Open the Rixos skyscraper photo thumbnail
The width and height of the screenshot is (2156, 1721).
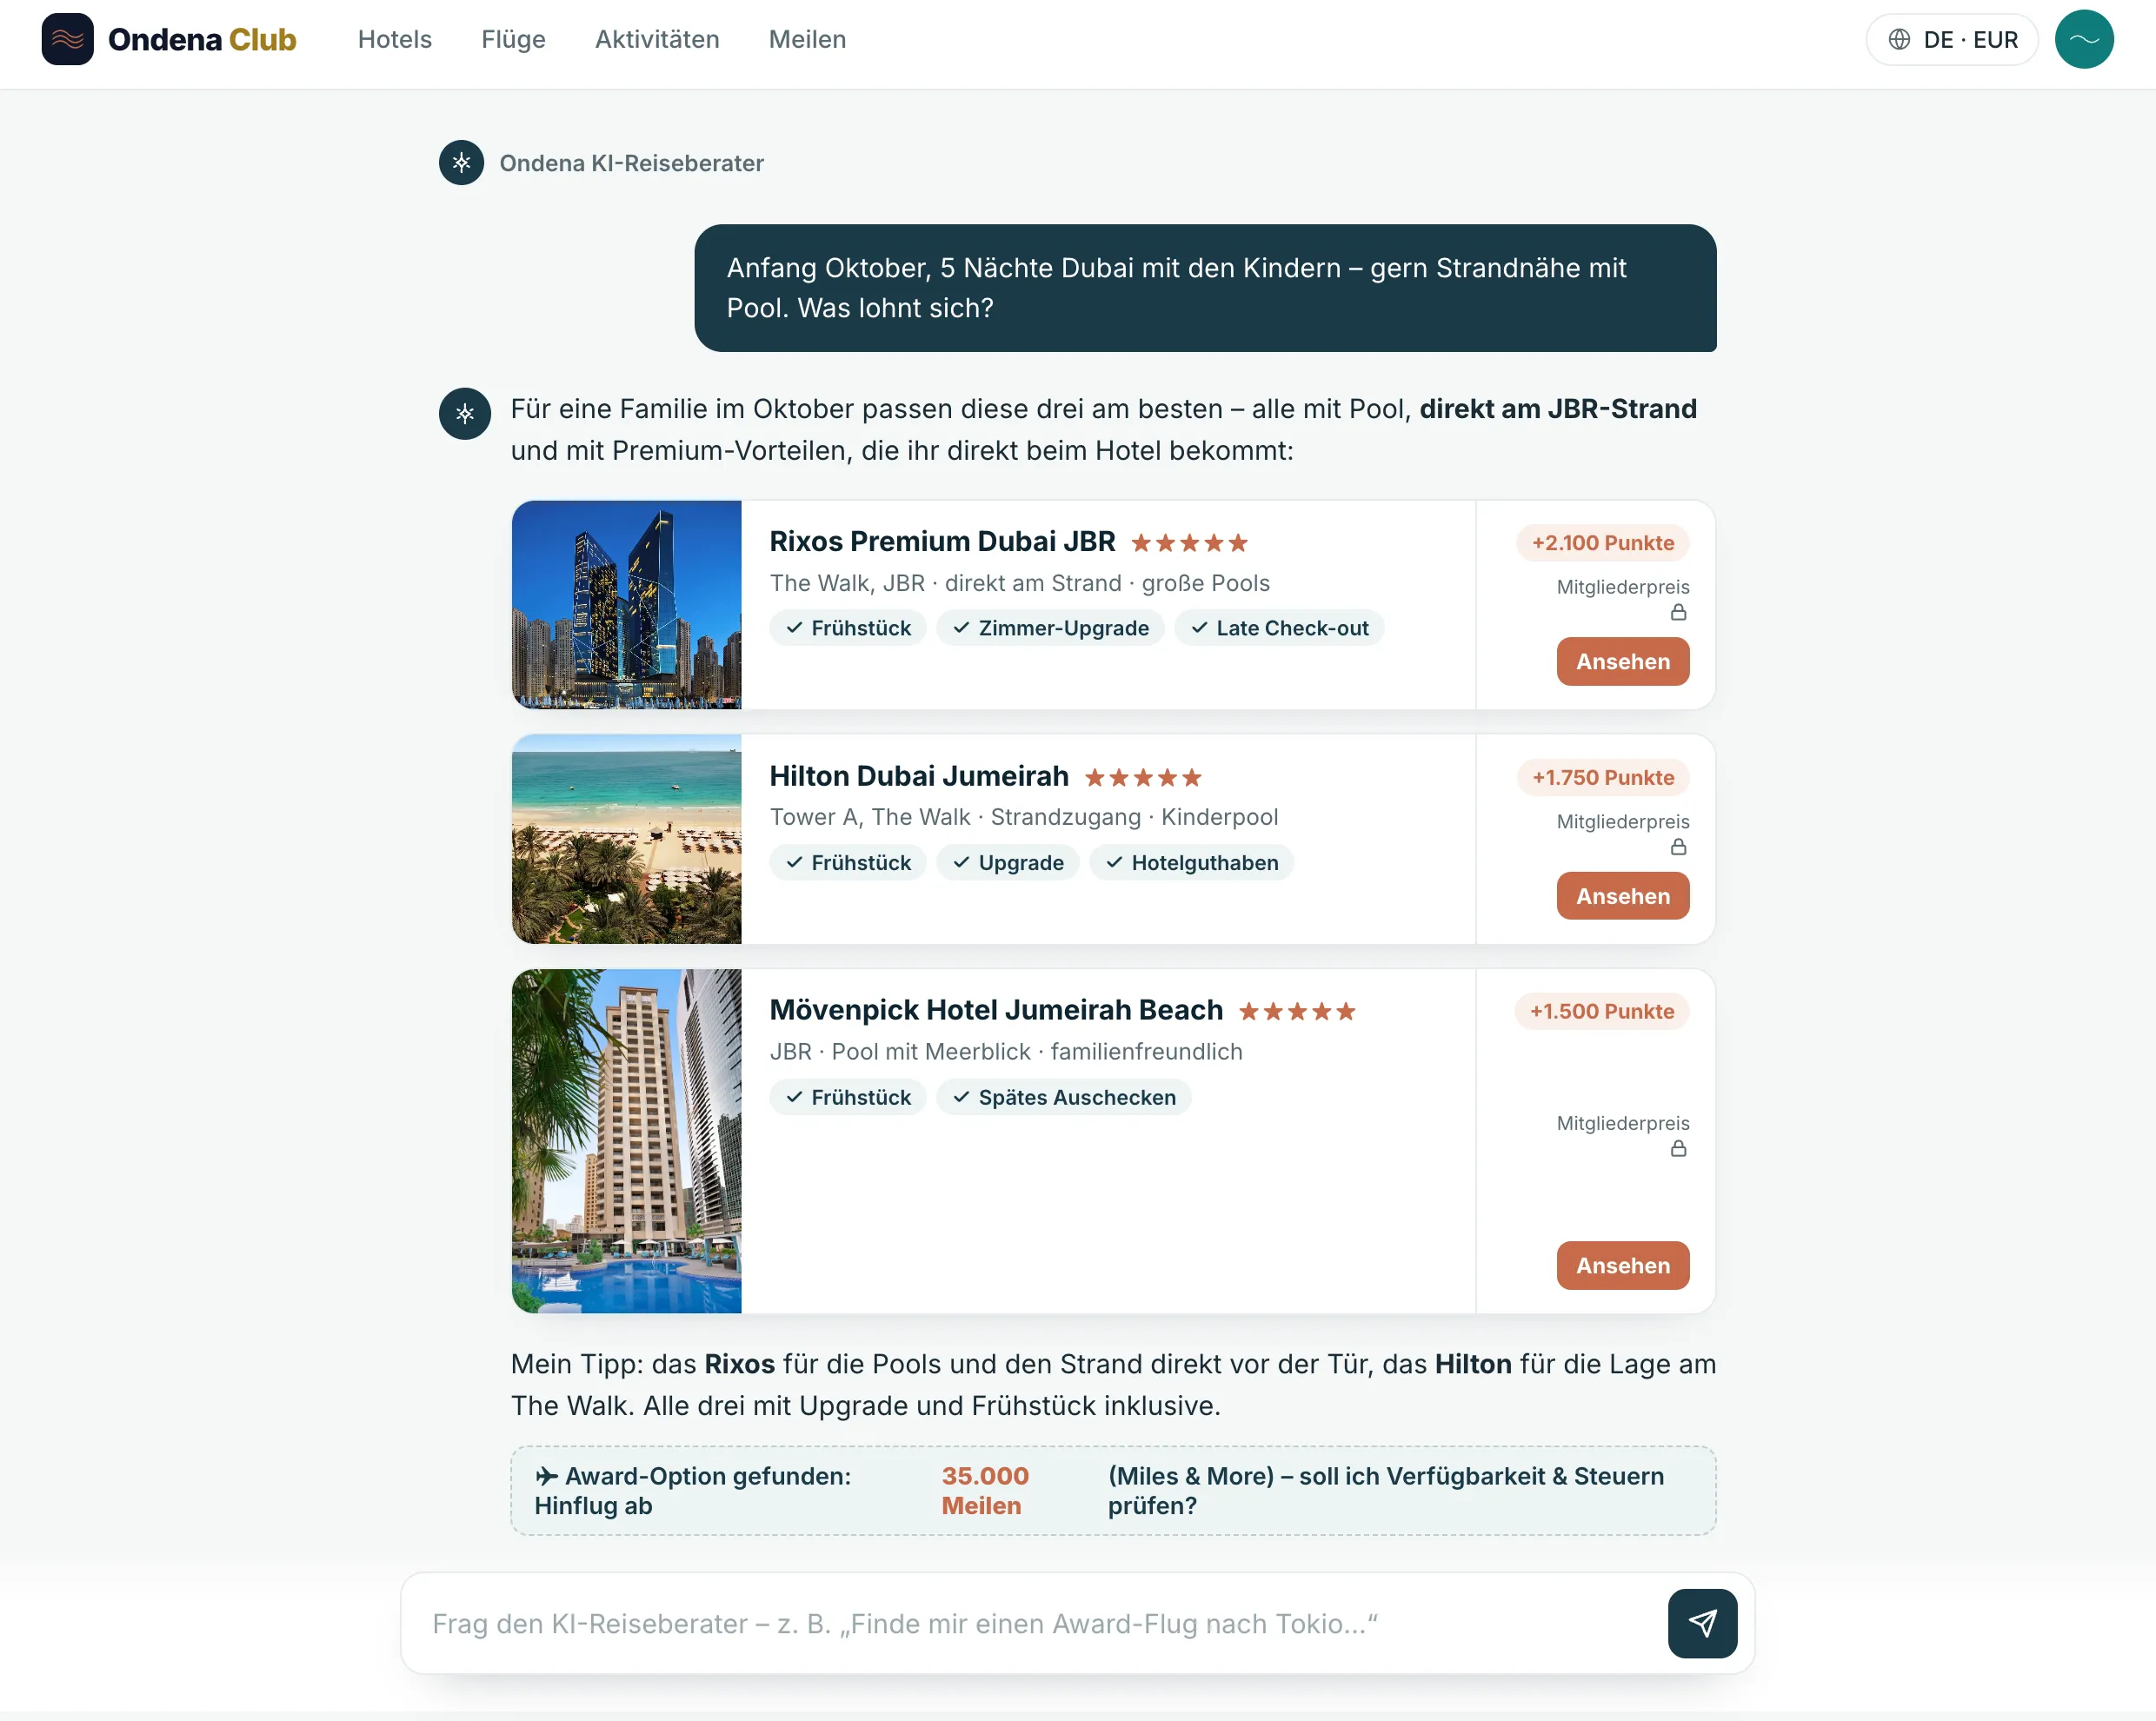point(626,605)
